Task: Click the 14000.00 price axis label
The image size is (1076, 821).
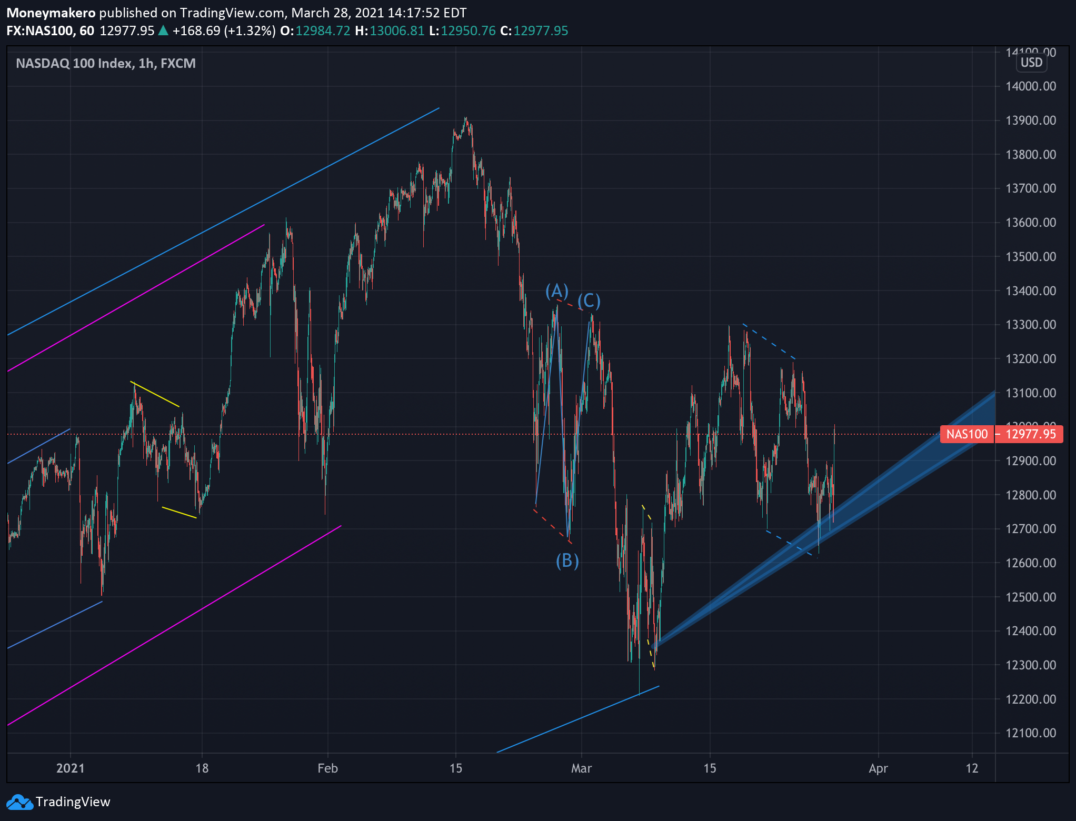Action: coord(1031,86)
